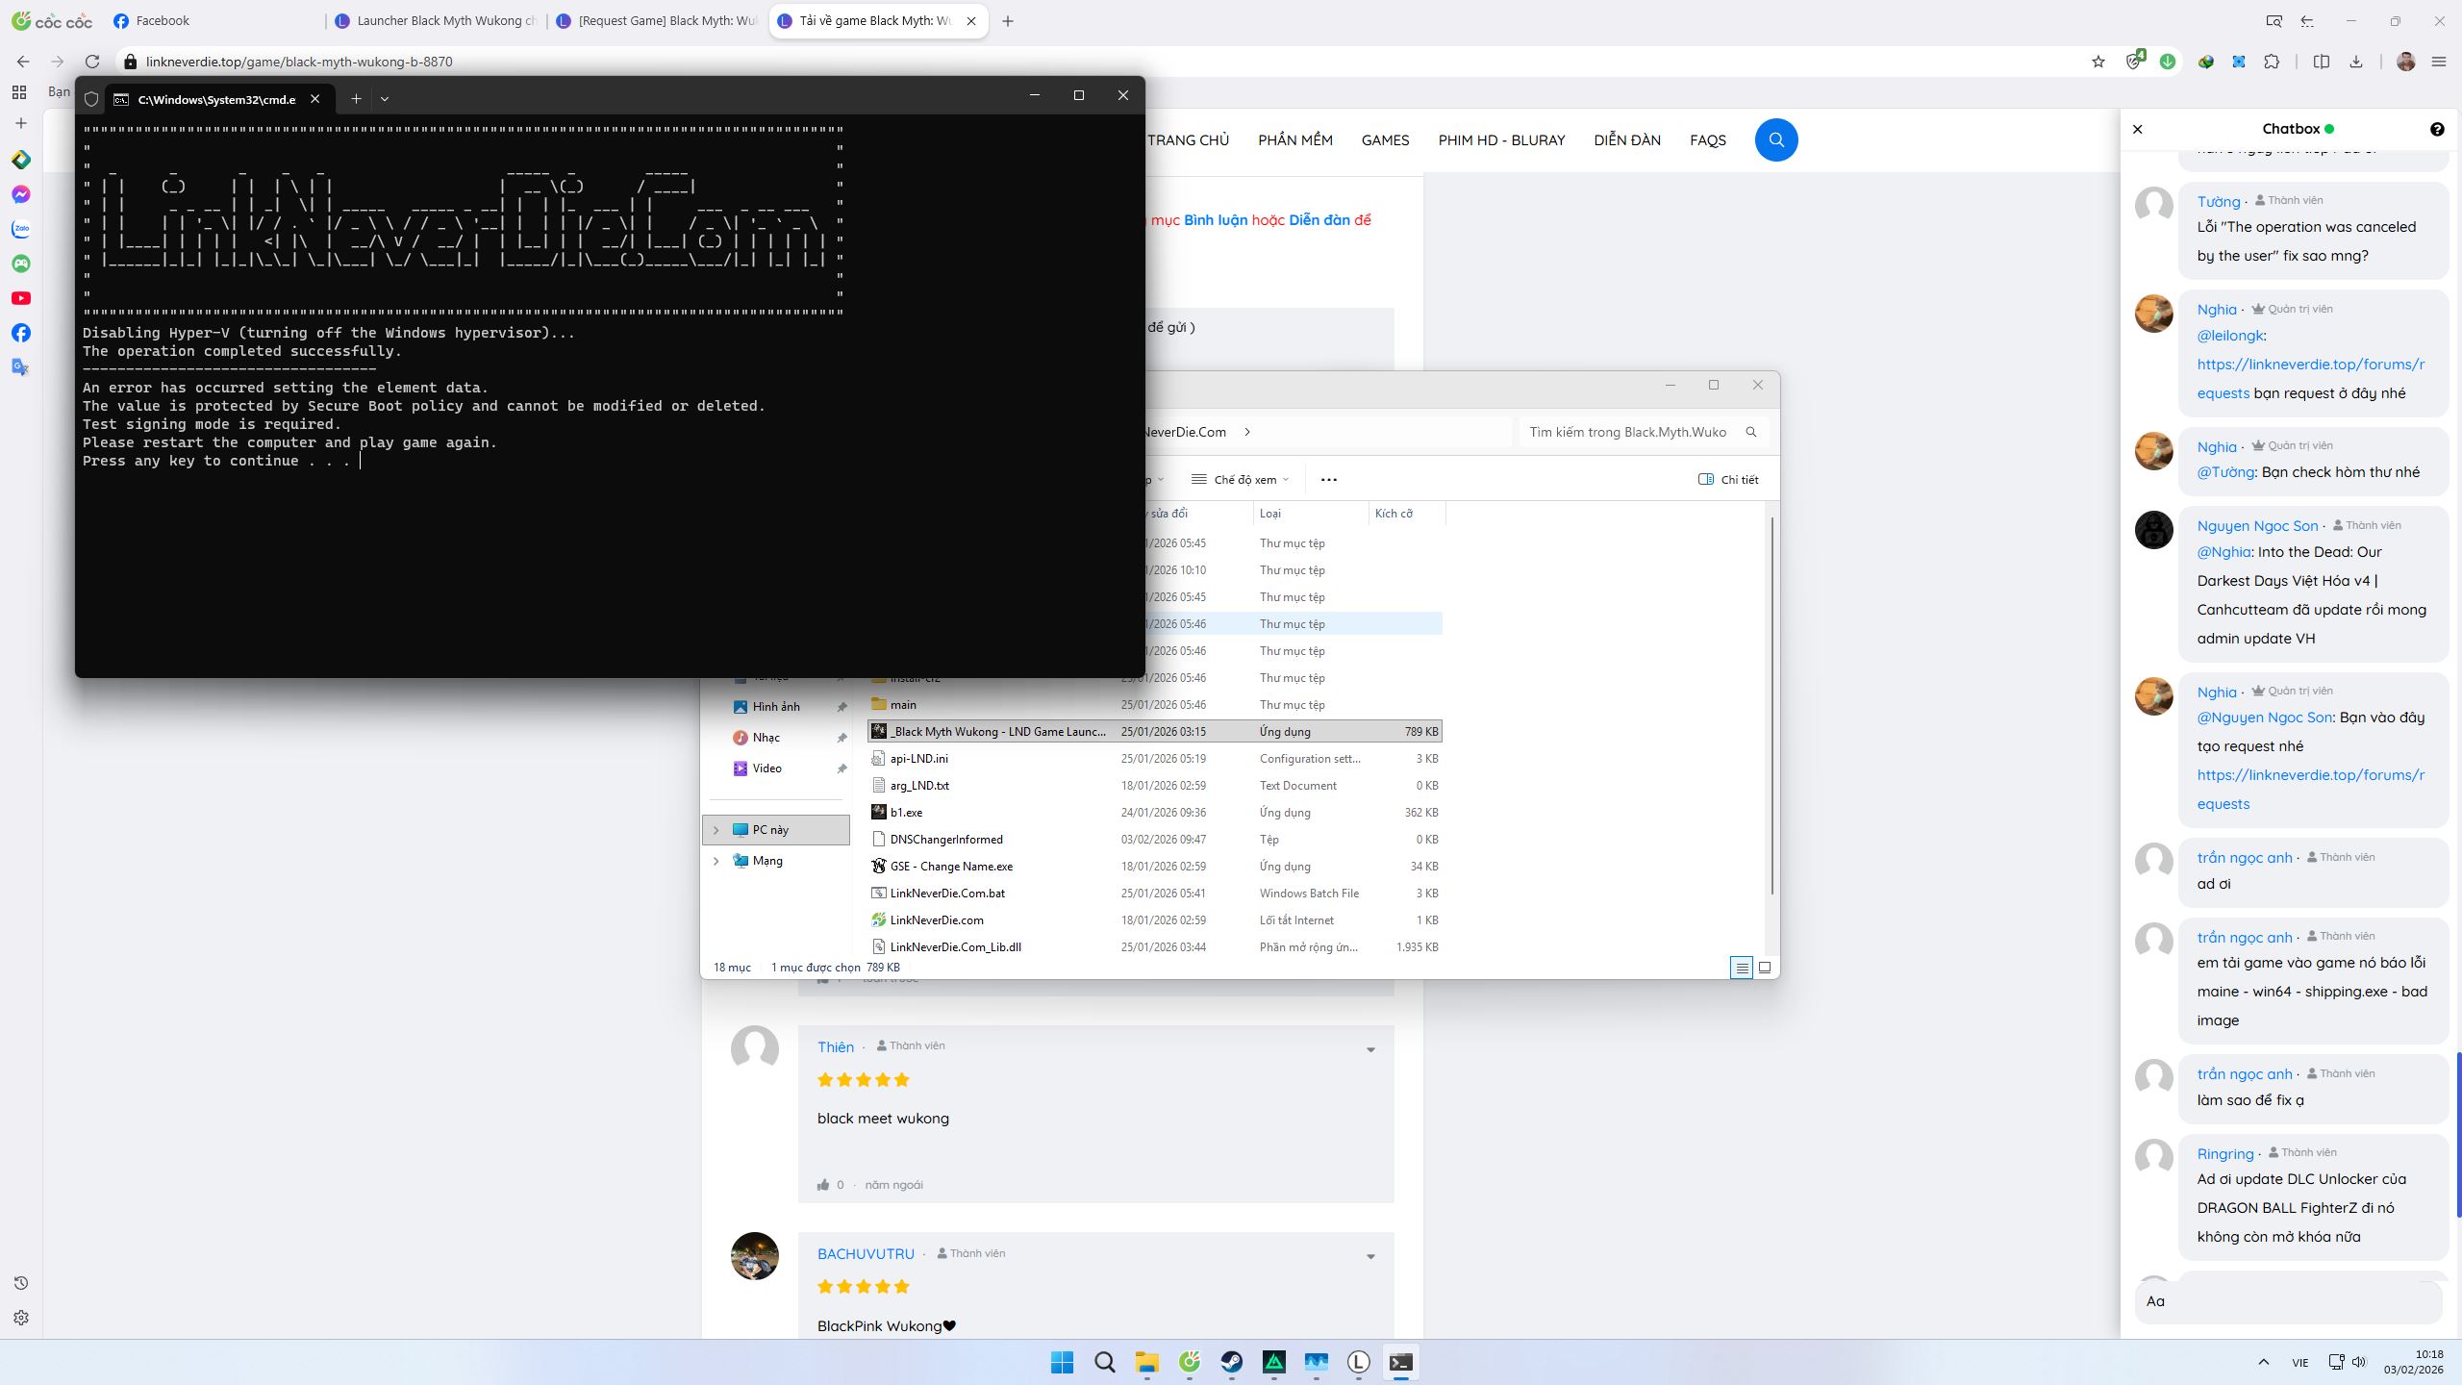Click Steam icon in taskbar
The width and height of the screenshot is (2462, 1385).
pyautogui.click(x=1231, y=1362)
